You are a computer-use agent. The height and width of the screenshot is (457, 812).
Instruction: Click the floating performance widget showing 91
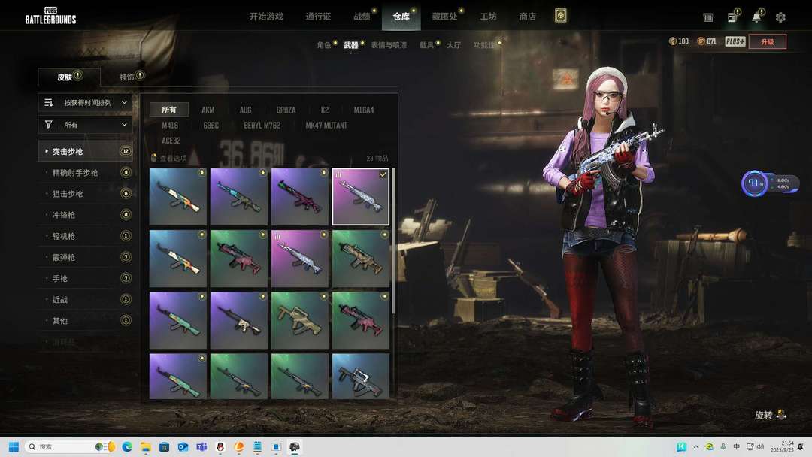tap(770, 183)
